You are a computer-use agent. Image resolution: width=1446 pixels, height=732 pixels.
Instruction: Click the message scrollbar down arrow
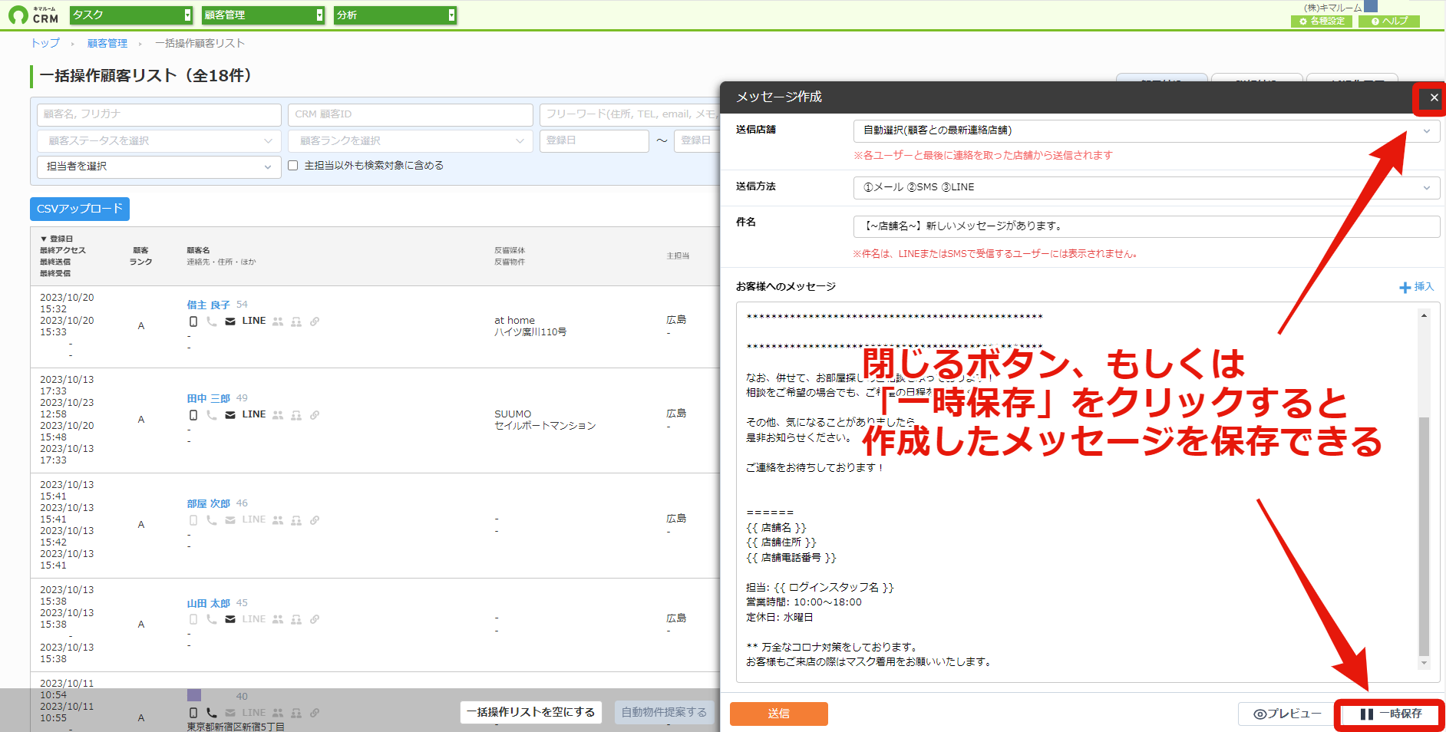[x=1424, y=663]
